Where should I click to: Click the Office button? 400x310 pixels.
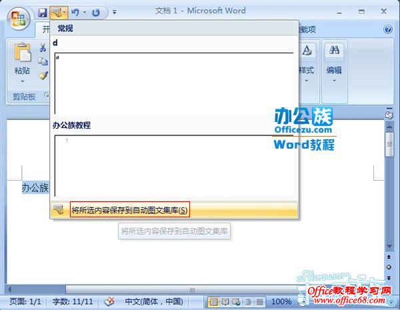(19, 17)
